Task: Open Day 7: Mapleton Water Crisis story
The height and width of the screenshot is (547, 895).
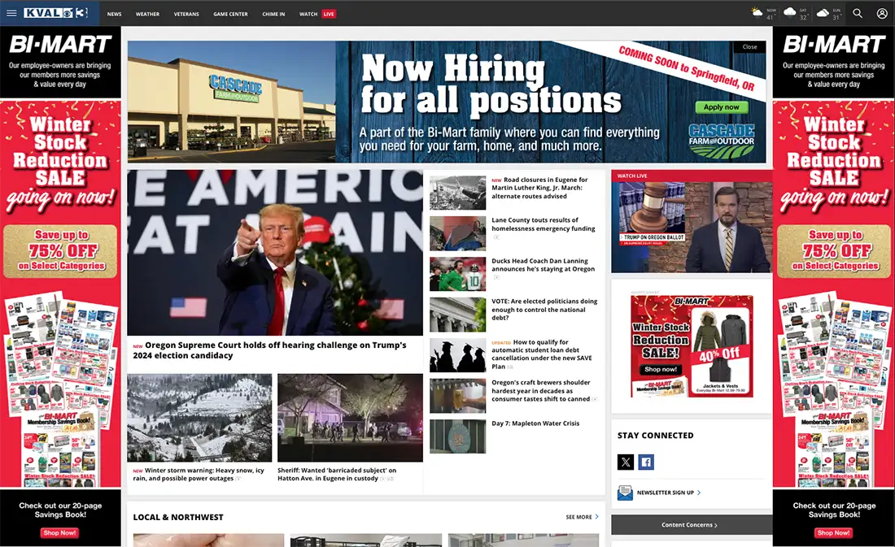Action: 535,423
